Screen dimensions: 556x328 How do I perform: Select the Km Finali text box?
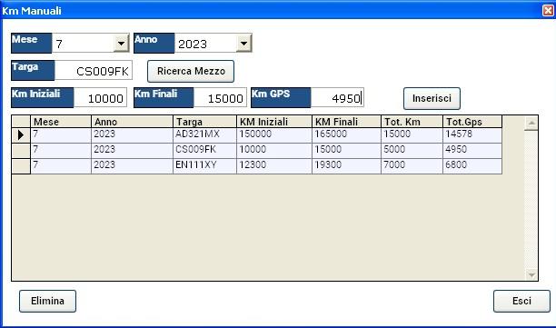point(220,97)
